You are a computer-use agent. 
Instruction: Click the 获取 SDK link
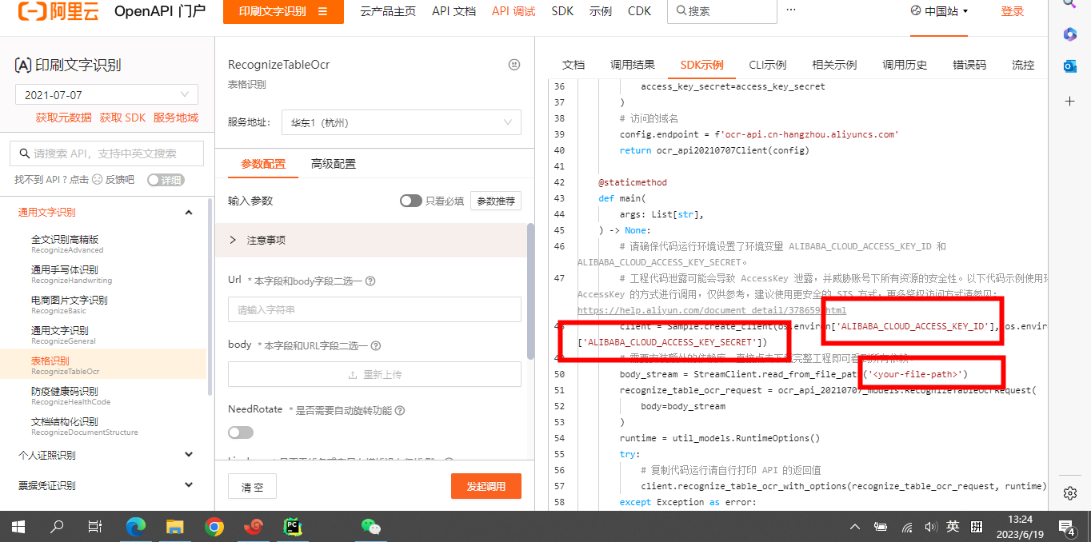[x=122, y=118]
